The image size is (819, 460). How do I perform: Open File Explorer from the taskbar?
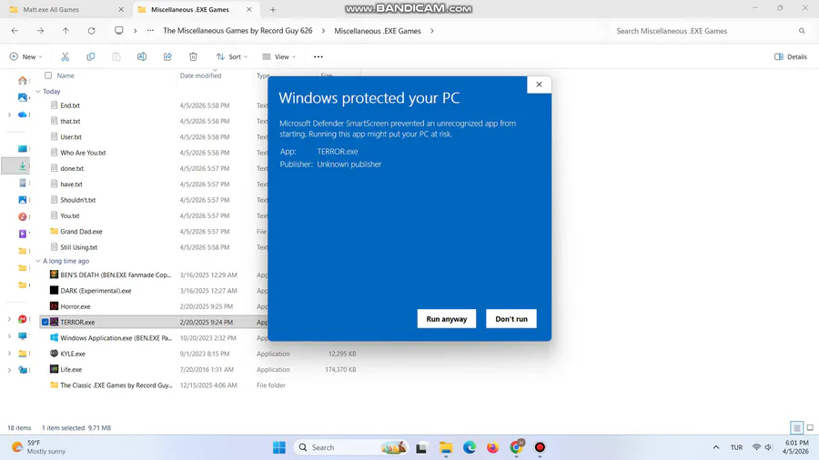tap(446, 447)
